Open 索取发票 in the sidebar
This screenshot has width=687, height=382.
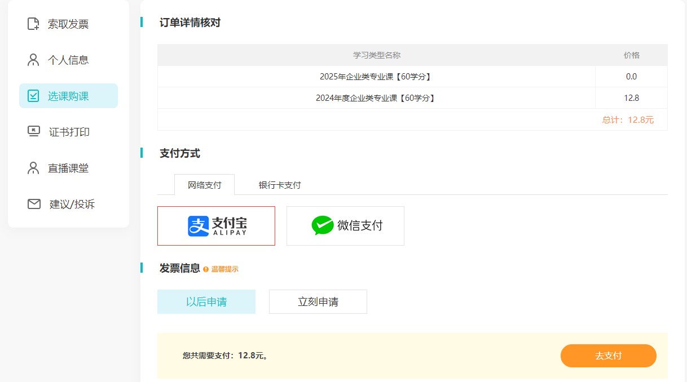(x=68, y=24)
